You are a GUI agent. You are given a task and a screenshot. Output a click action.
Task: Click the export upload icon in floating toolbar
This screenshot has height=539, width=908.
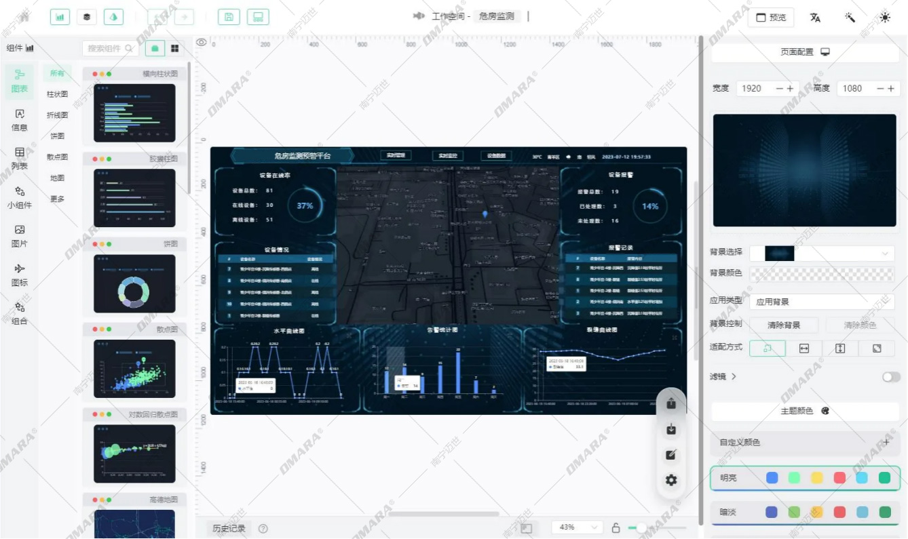point(671,403)
